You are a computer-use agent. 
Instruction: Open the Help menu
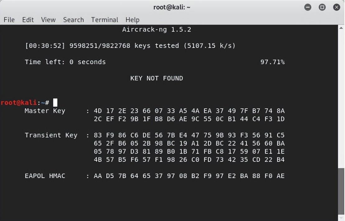132,20
